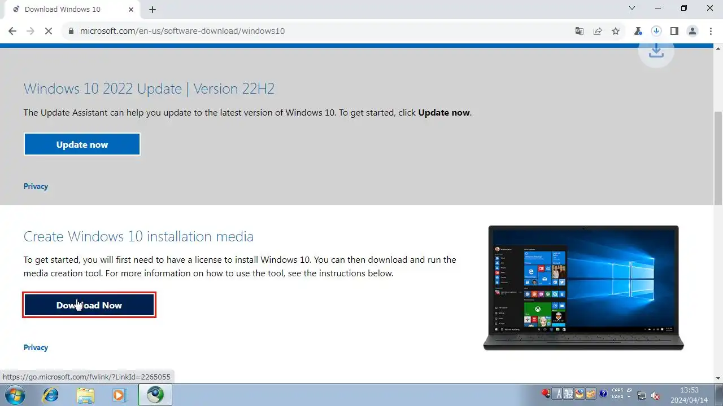Viewport: 723px width, 406px height.
Task: Open a new tab with plus button
Action: tap(153, 10)
